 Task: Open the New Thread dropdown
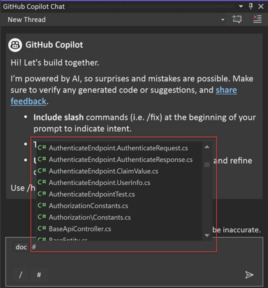[223, 19]
